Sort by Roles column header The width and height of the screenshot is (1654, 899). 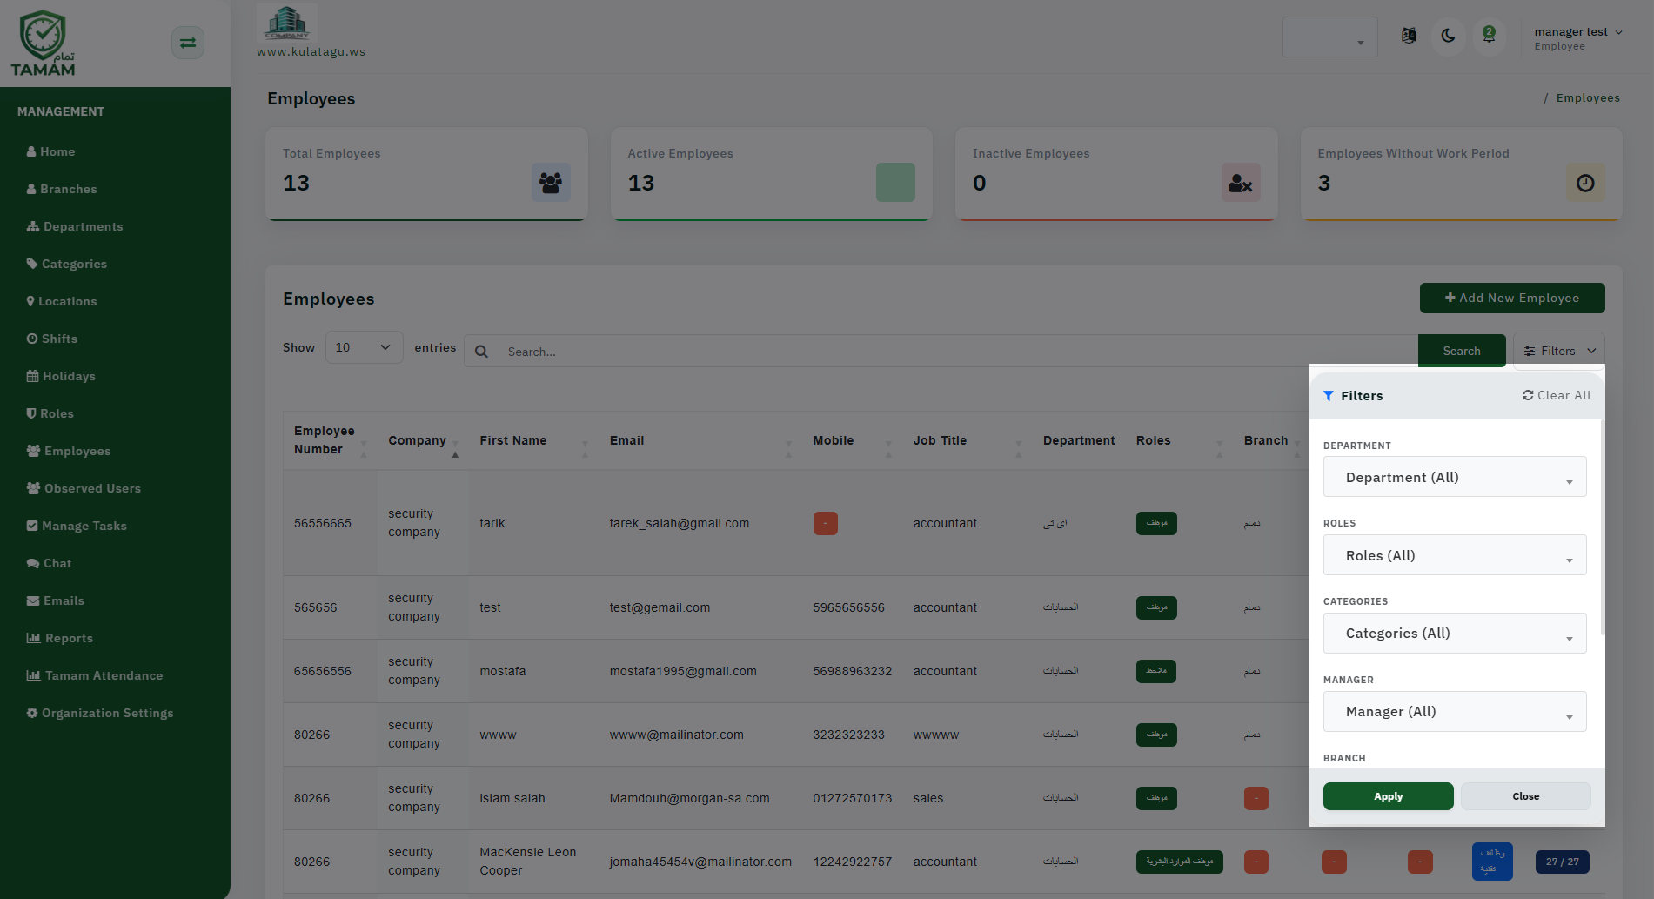point(1179,440)
